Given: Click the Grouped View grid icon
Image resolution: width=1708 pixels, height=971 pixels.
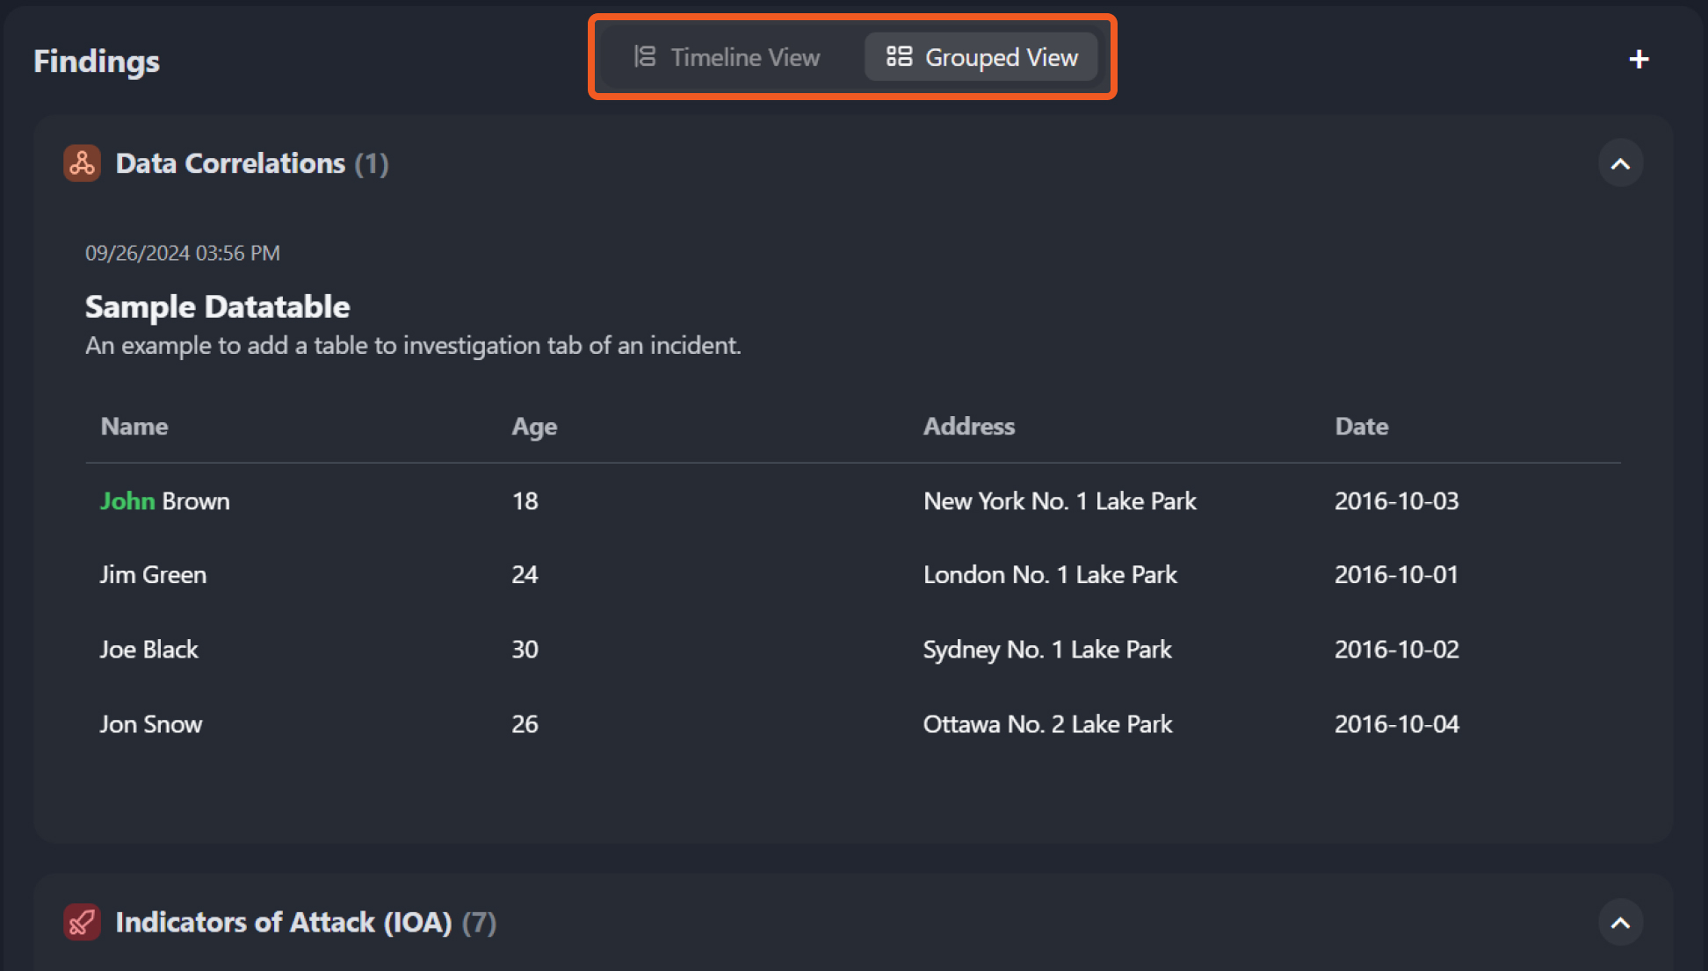Looking at the screenshot, I should pyautogui.click(x=899, y=57).
